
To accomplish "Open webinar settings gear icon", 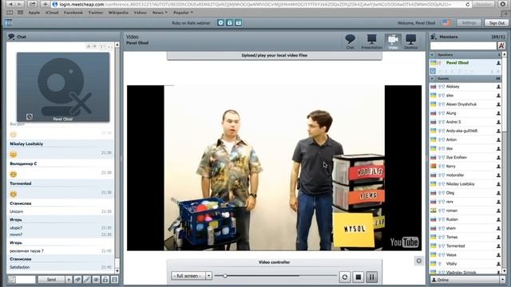I will [220, 23].
